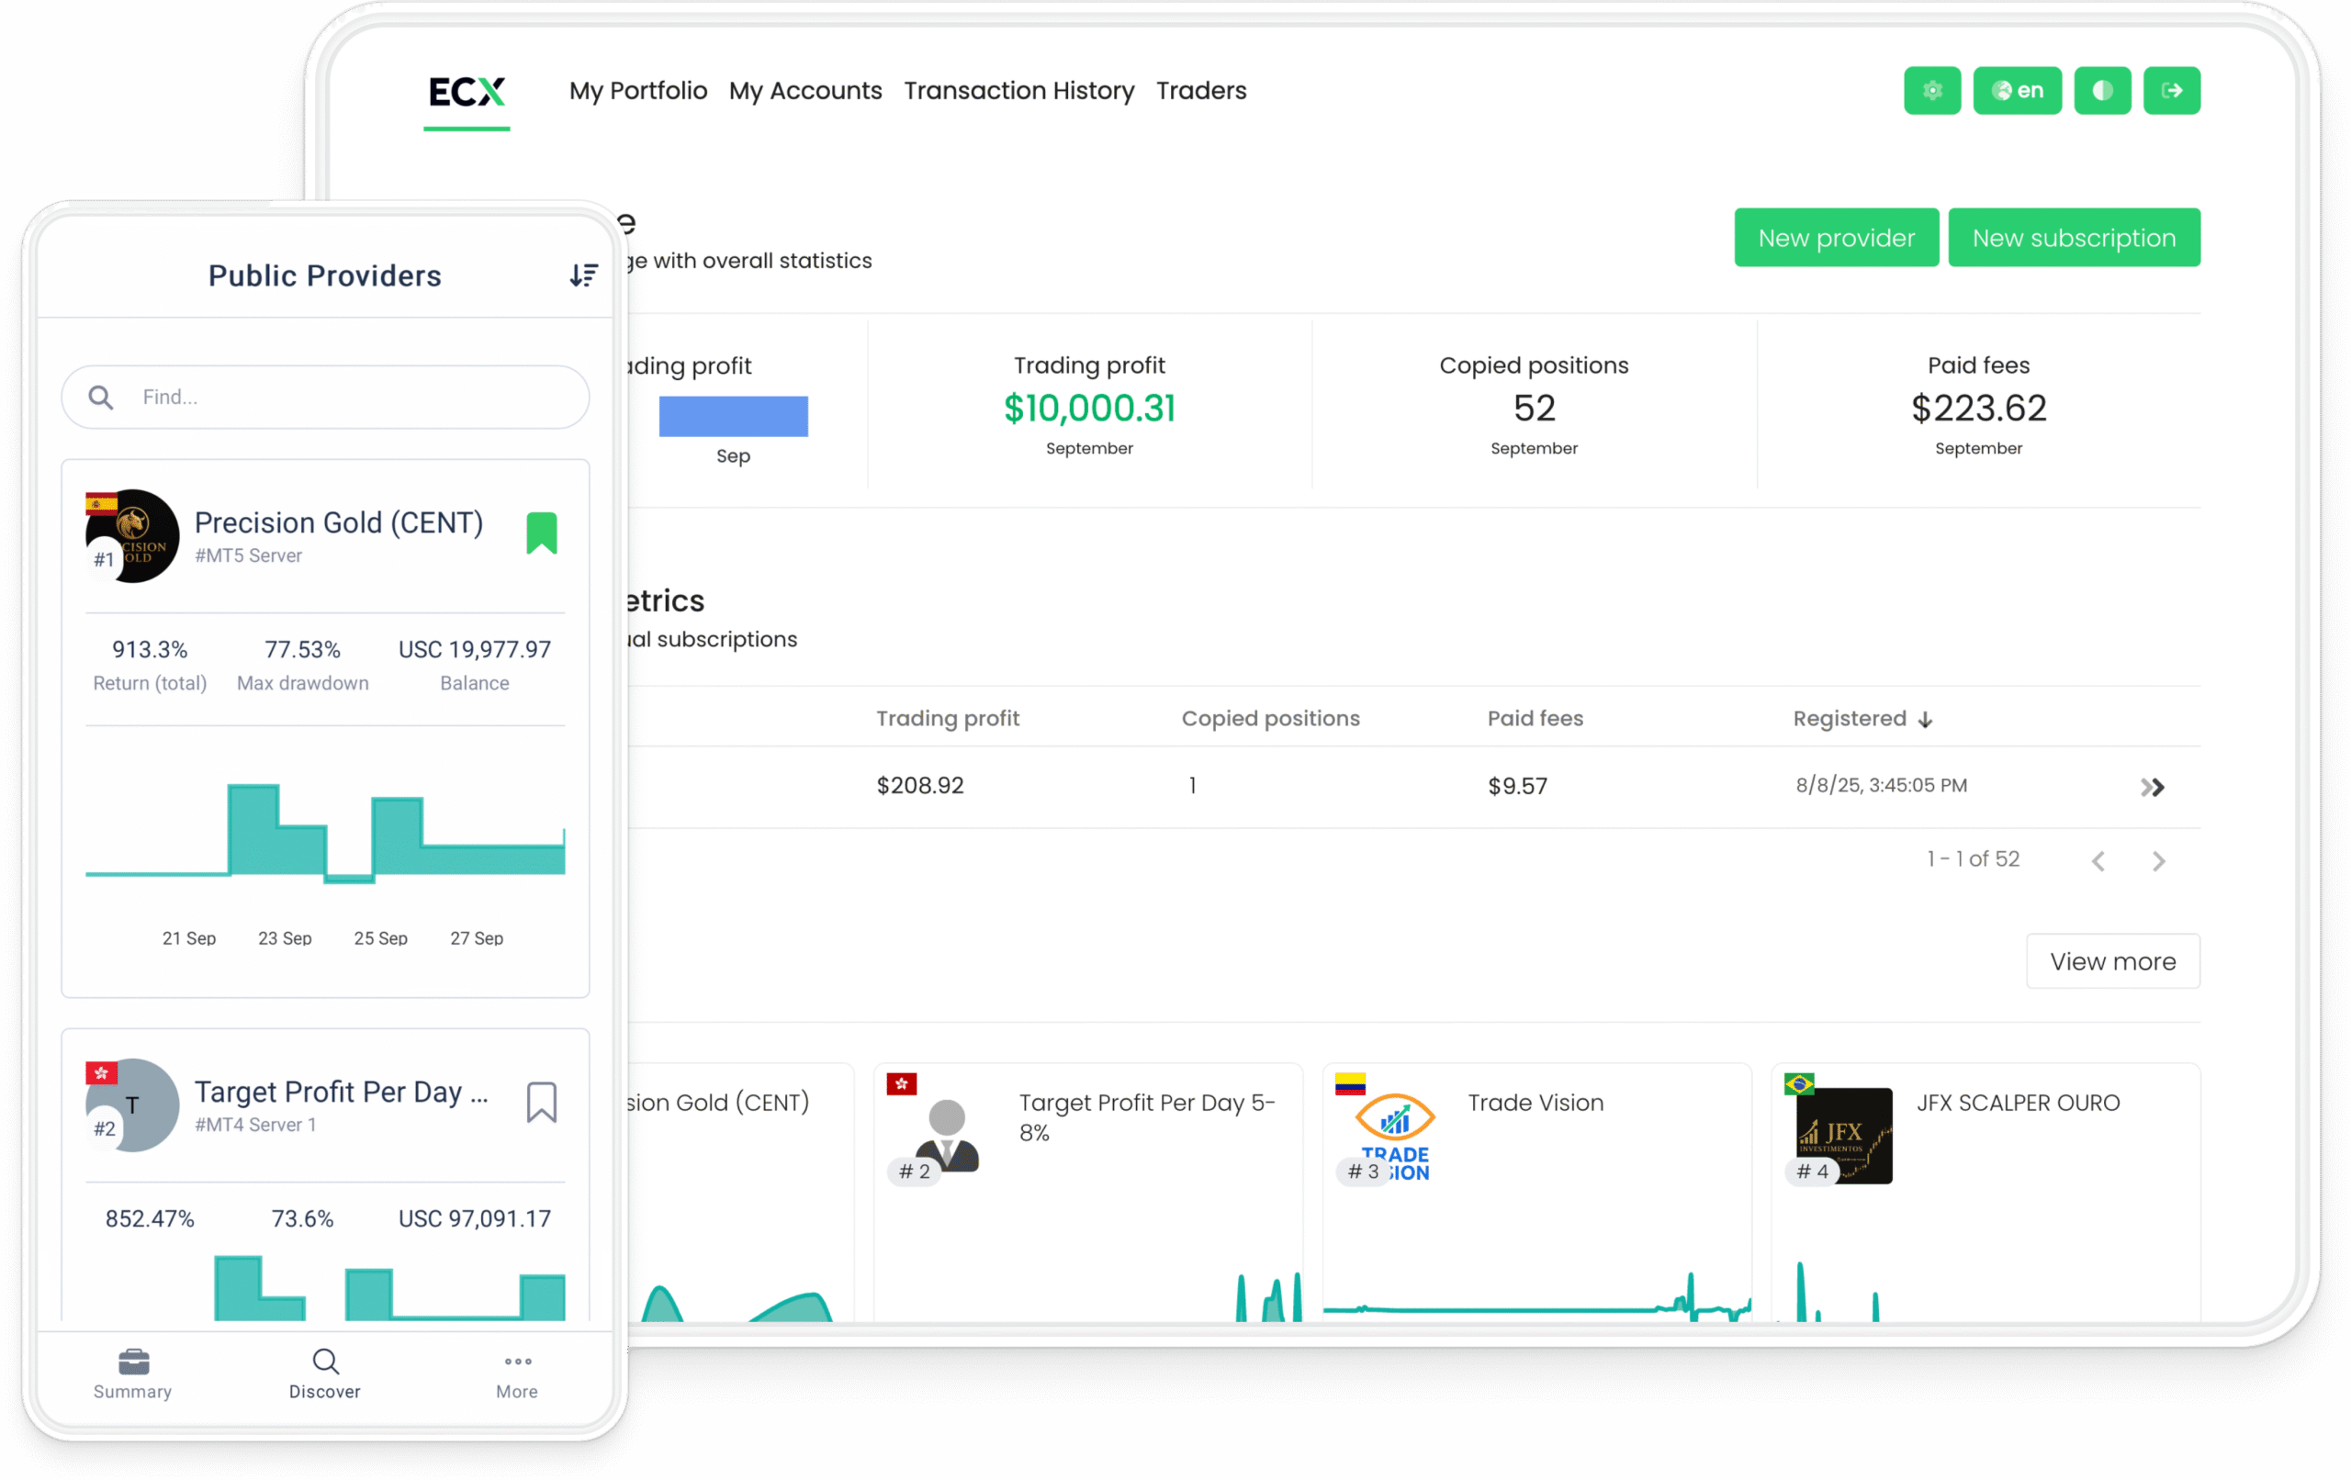Unbookmark Precision Gold (CENT) provider
This screenshot has height=1480, width=2351.
(543, 533)
